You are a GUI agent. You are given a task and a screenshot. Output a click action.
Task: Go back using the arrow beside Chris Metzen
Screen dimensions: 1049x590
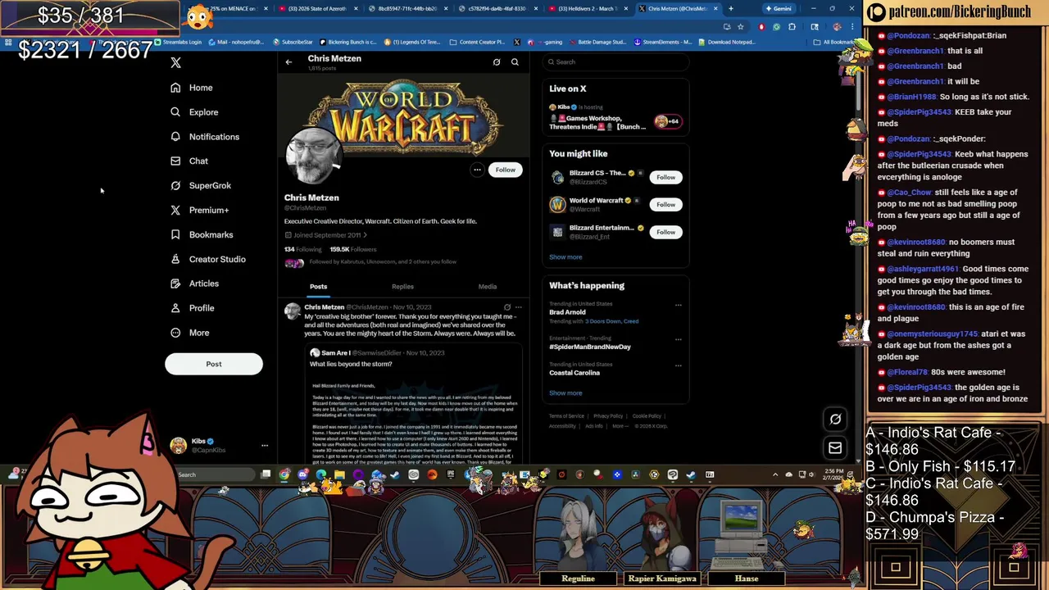(x=288, y=62)
